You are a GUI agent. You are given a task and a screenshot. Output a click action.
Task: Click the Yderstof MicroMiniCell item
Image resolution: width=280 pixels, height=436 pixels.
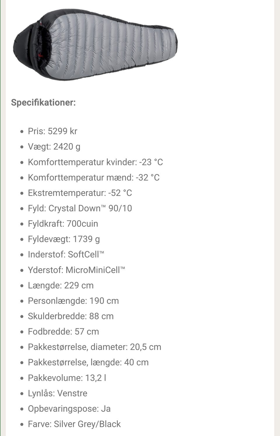76,270
